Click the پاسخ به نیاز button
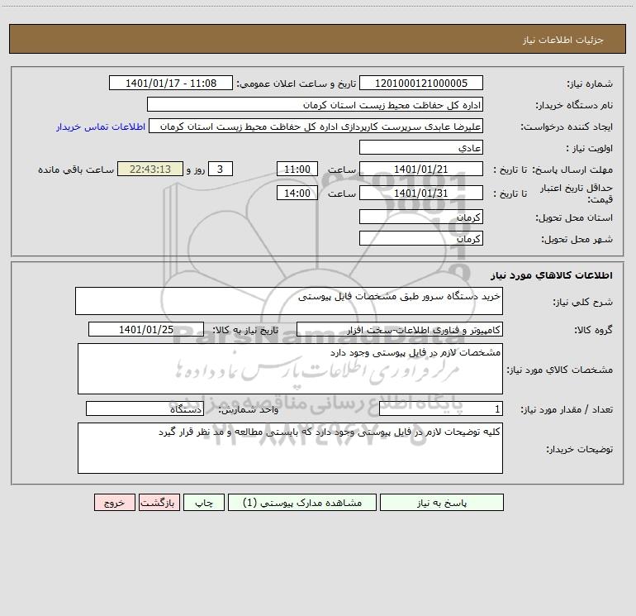Screen dimensions: 636x616 pyautogui.click(x=442, y=503)
